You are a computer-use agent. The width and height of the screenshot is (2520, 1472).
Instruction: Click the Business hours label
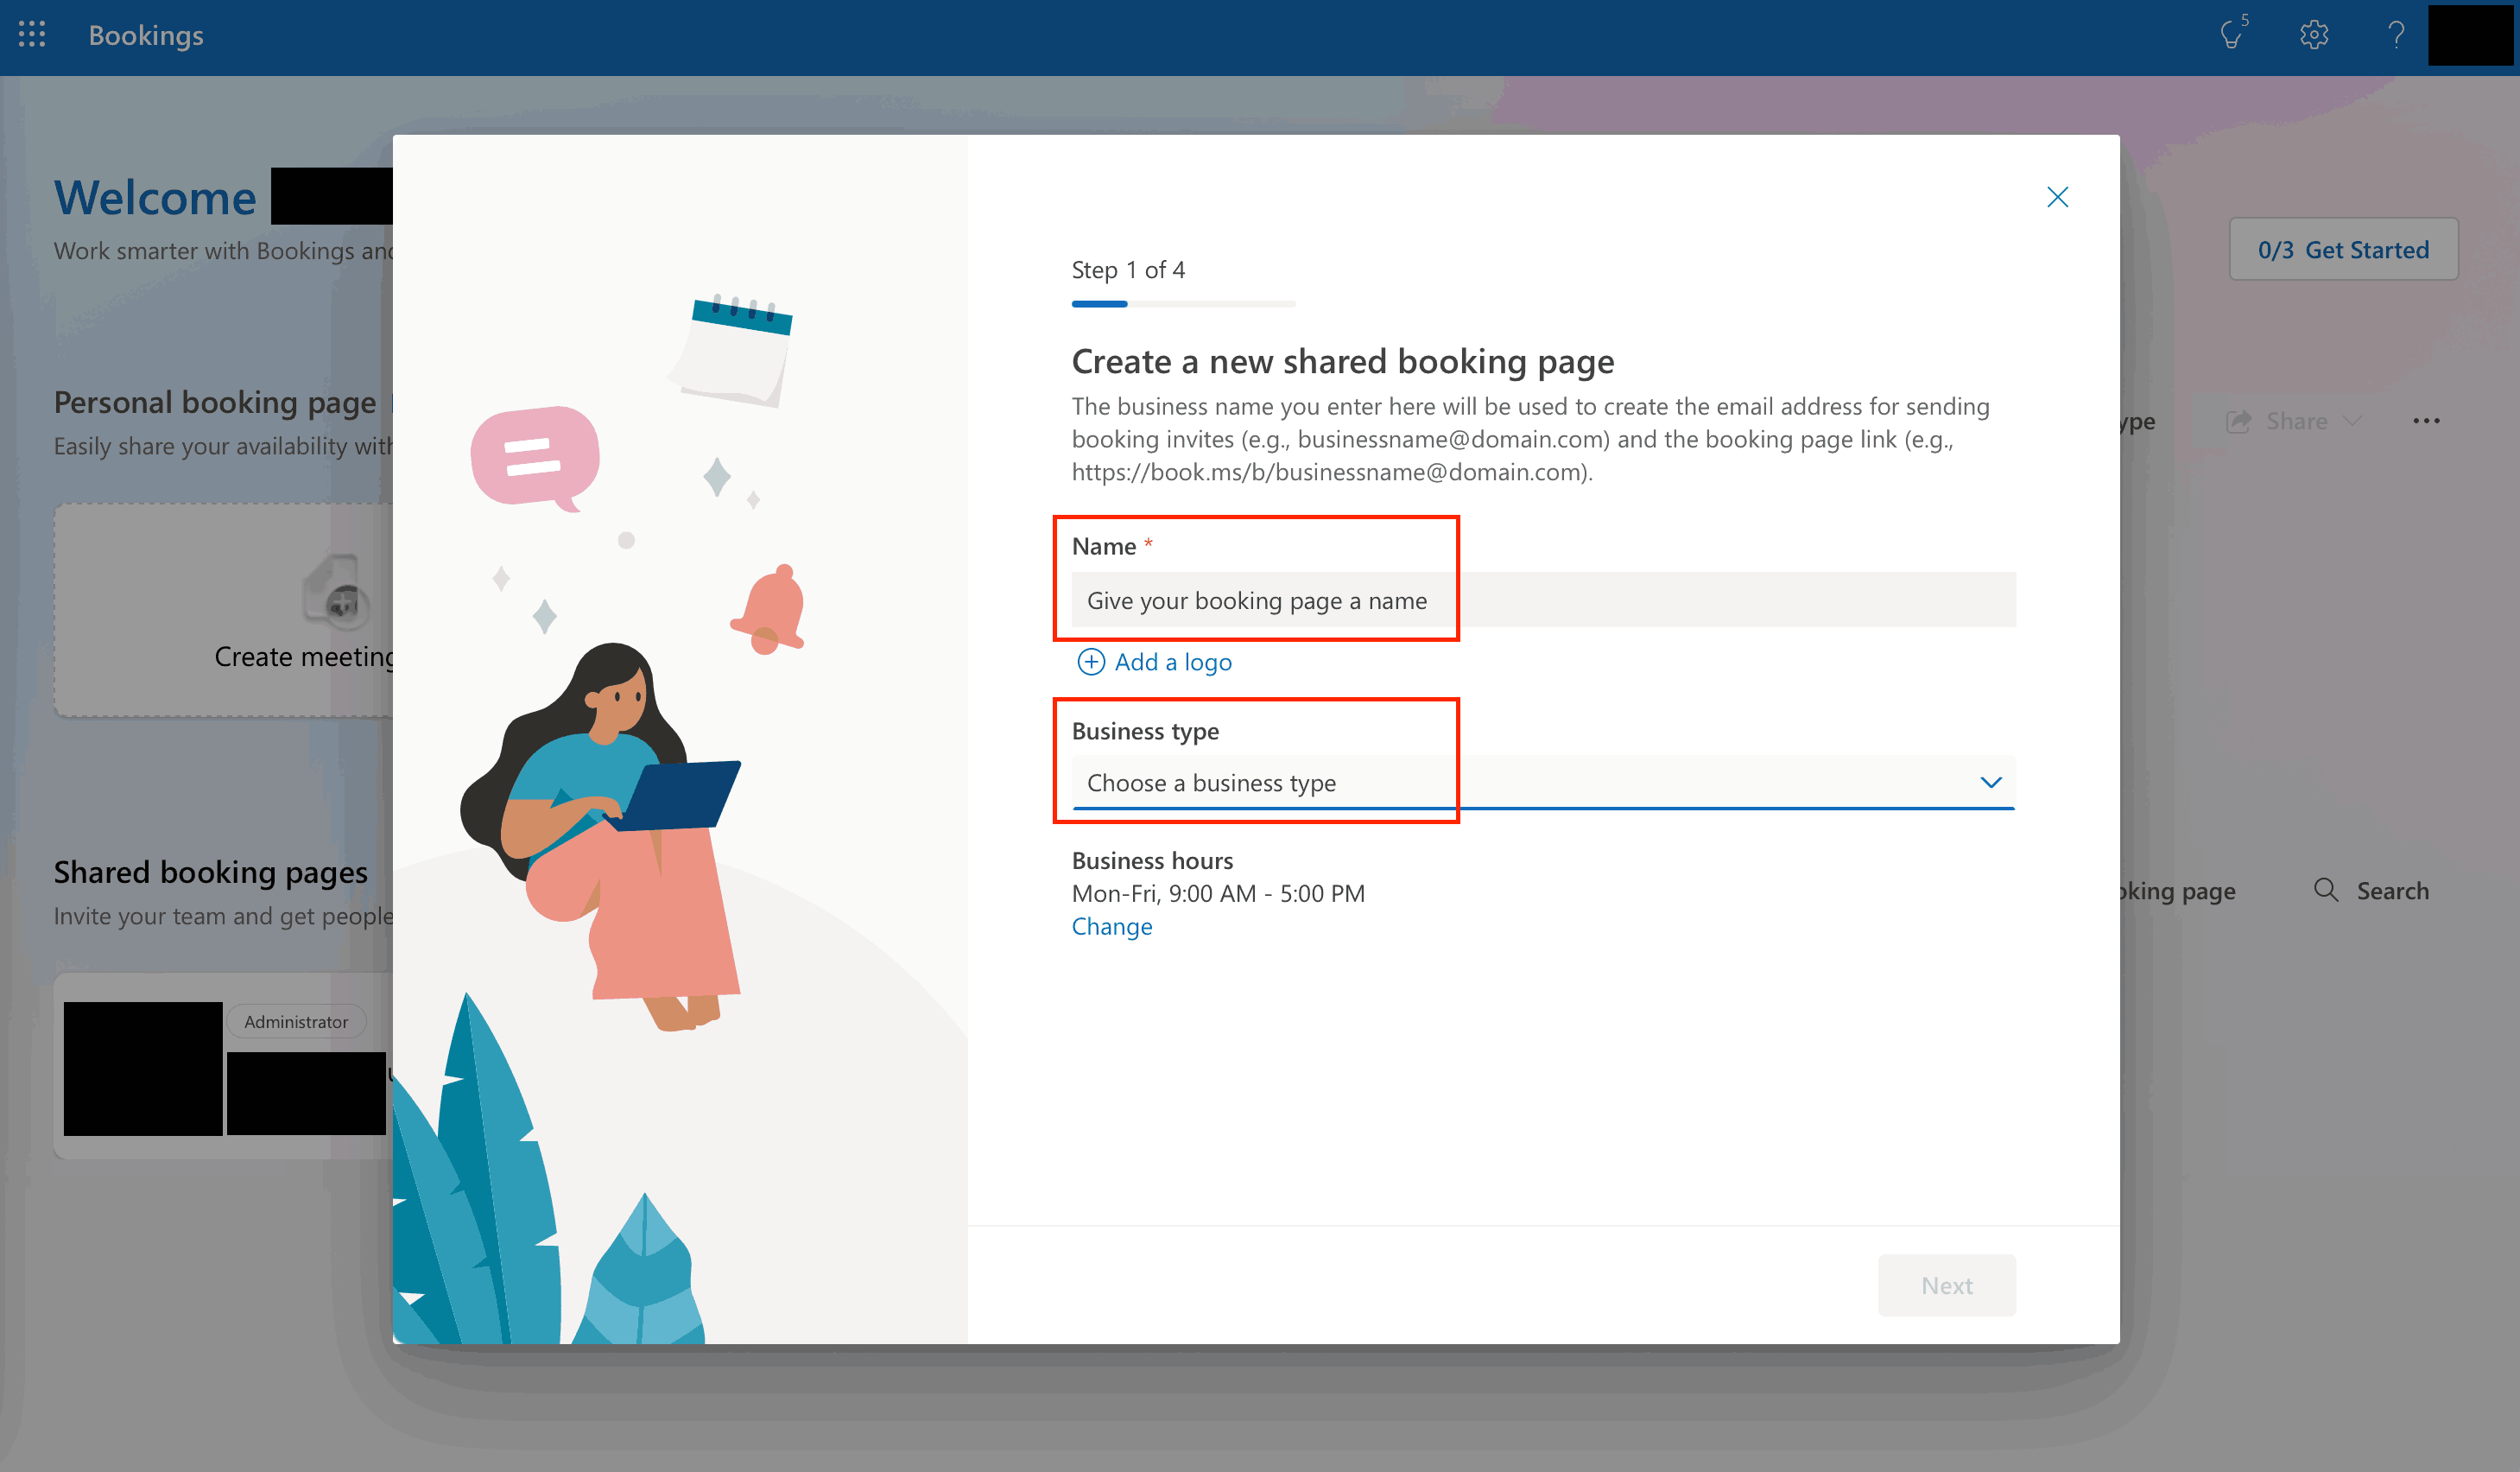(1152, 860)
